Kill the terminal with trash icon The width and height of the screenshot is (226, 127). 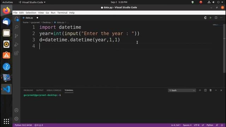pyautogui.click(x=210, y=90)
